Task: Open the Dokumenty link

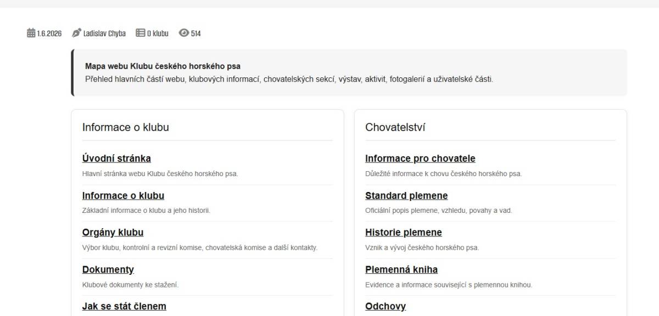Action: 108,269
